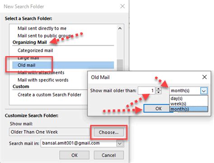Click the Choose... button
214x163 pixels.
109,132
